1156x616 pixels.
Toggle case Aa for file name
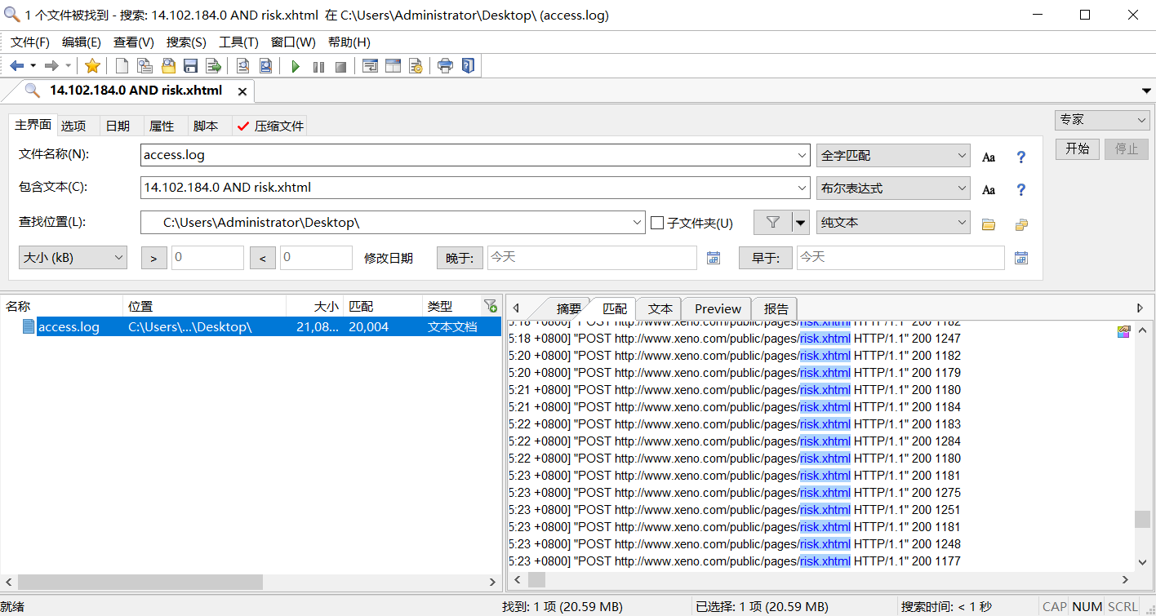(x=989, y=157)
